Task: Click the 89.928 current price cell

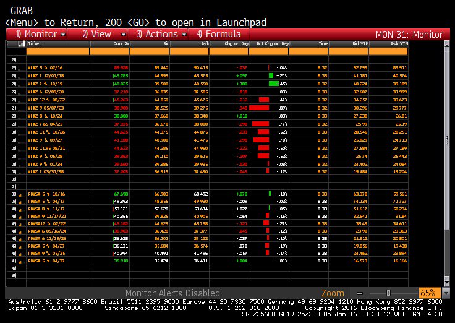Action: click(x=121, y=68)
